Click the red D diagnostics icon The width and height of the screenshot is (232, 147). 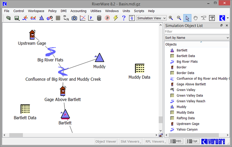(x=107, y=18)
